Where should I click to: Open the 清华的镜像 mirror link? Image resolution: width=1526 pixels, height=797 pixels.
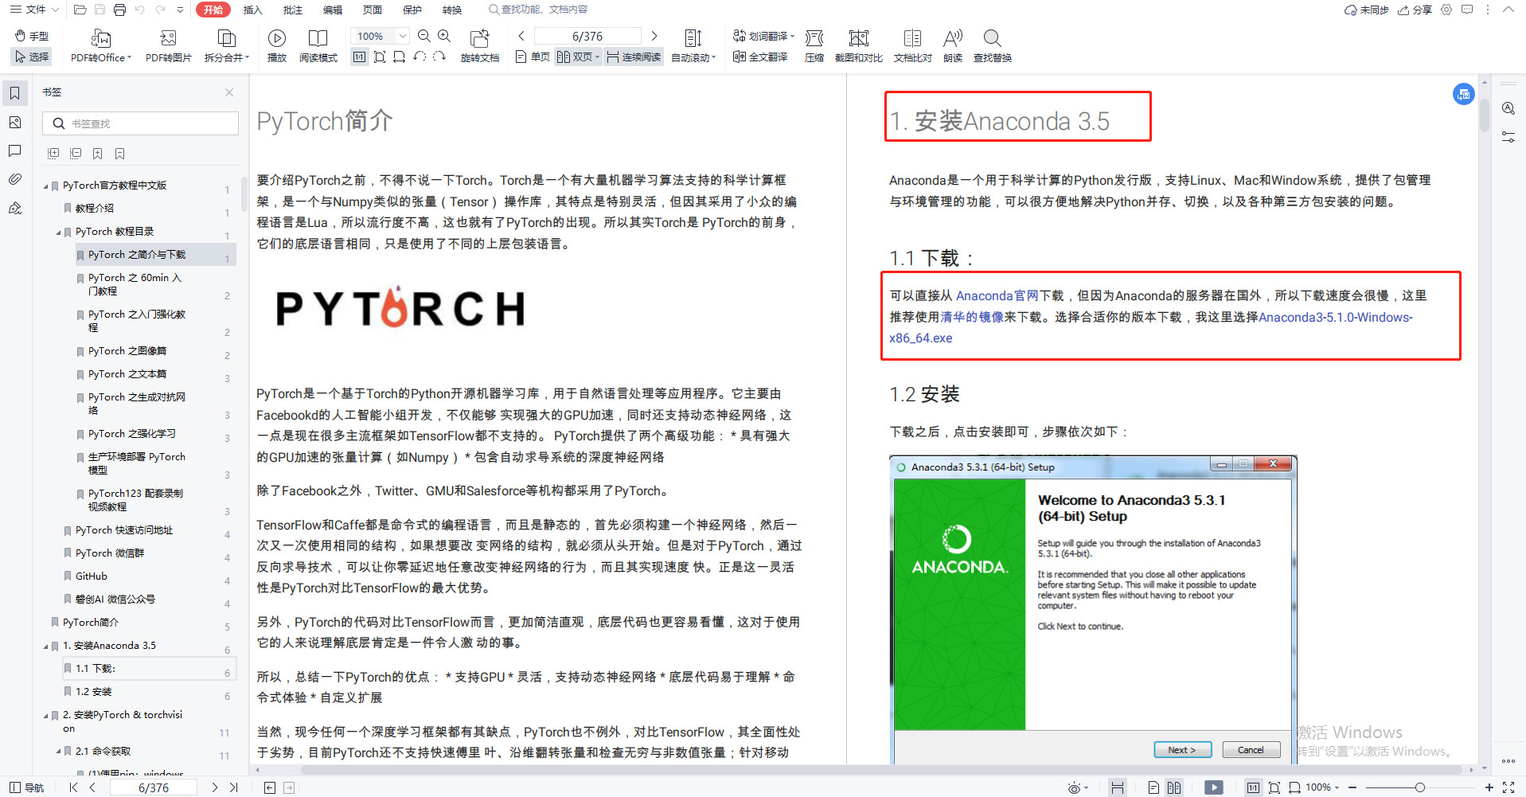coord(972,317)
